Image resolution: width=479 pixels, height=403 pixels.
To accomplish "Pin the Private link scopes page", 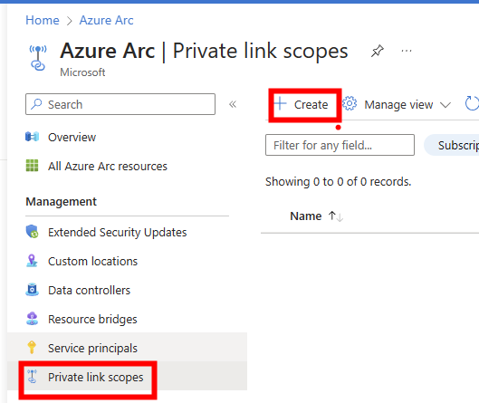I will [378, 51].
